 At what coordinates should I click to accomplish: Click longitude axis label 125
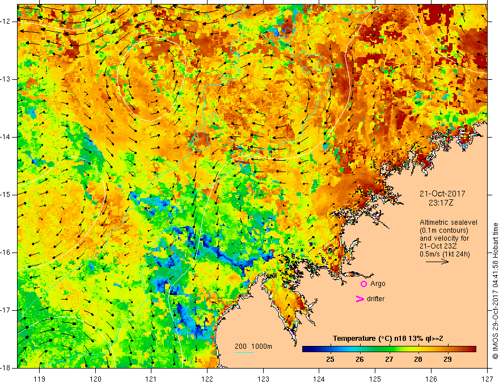375,379
